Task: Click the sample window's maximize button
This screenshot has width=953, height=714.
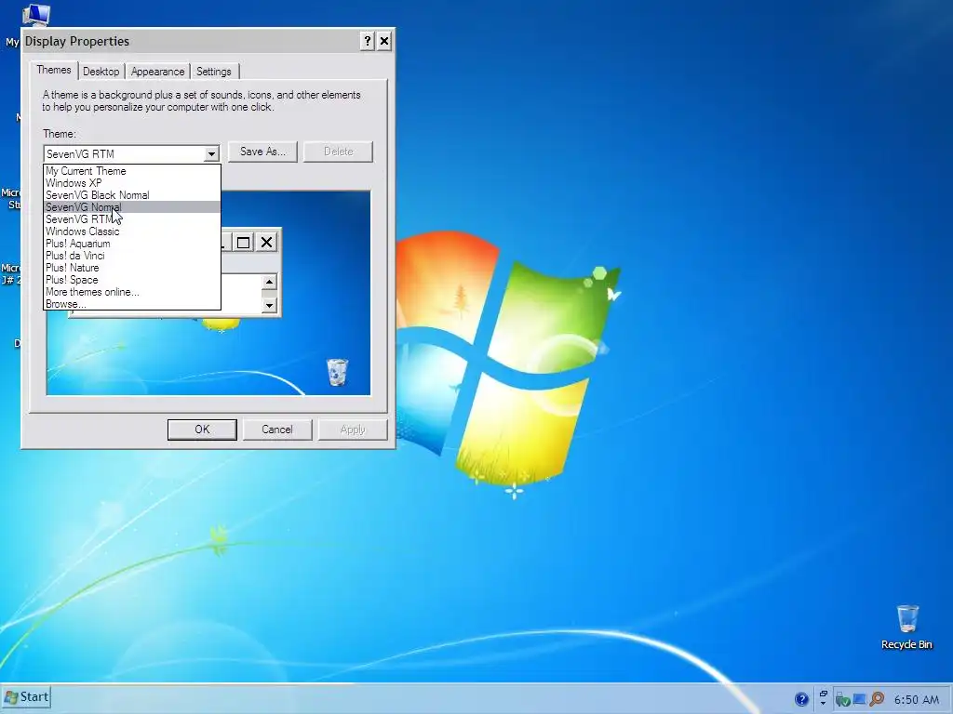Action: click(x=243, y=243)
